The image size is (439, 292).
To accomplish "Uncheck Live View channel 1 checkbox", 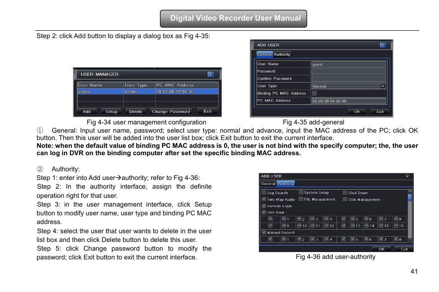I will pos(284,219).
